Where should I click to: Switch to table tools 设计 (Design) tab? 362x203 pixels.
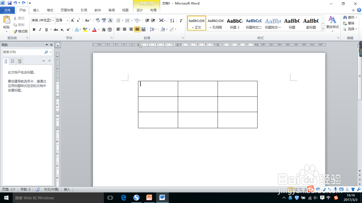pos(139,10)
